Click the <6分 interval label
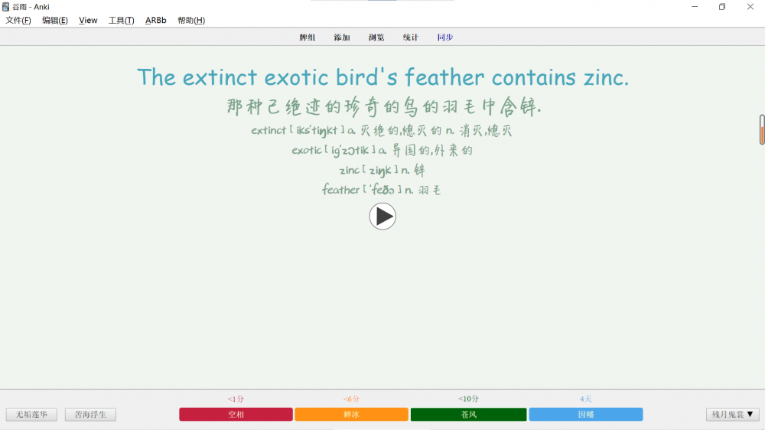 pos(351,399)
